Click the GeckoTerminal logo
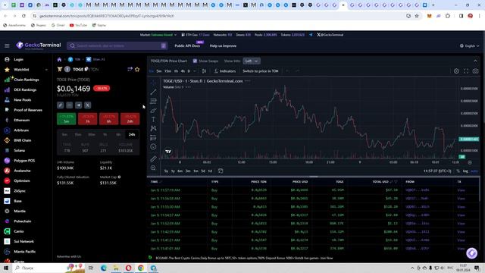Viewport: 485px width, 273px height. (39, 45)
